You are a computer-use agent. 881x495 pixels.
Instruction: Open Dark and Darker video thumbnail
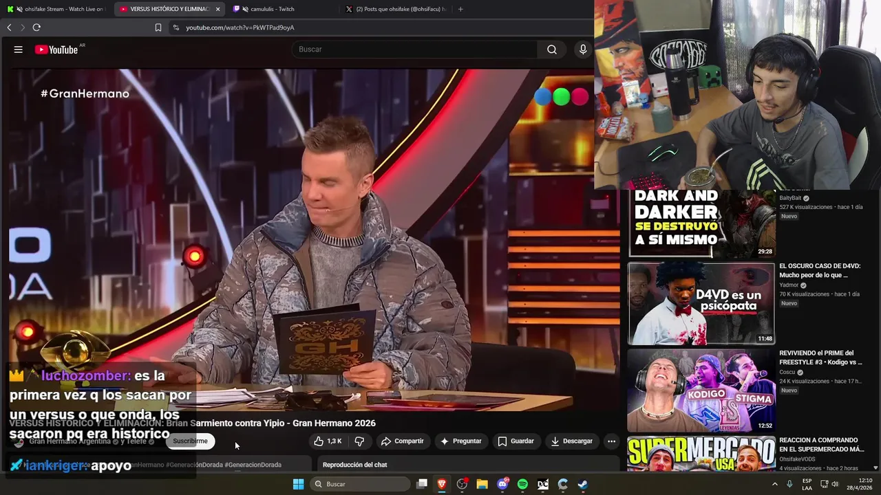click(x=701, y=223)
